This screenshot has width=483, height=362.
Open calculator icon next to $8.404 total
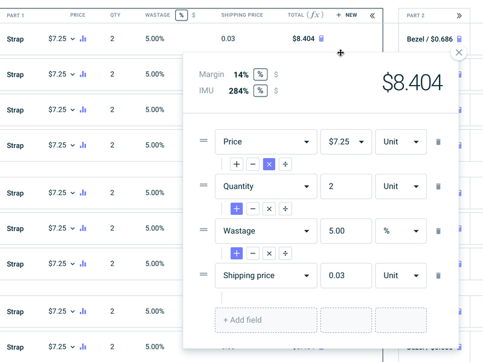click(321, 39)
